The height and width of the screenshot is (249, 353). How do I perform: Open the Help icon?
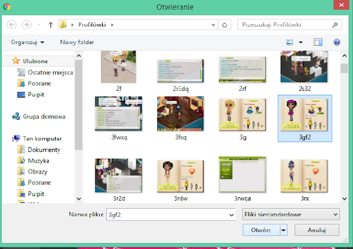[337, 42]
